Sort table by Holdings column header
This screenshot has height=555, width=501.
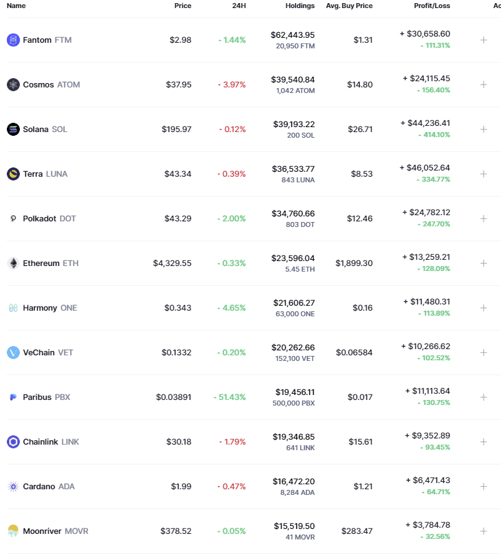coord(299,6)
